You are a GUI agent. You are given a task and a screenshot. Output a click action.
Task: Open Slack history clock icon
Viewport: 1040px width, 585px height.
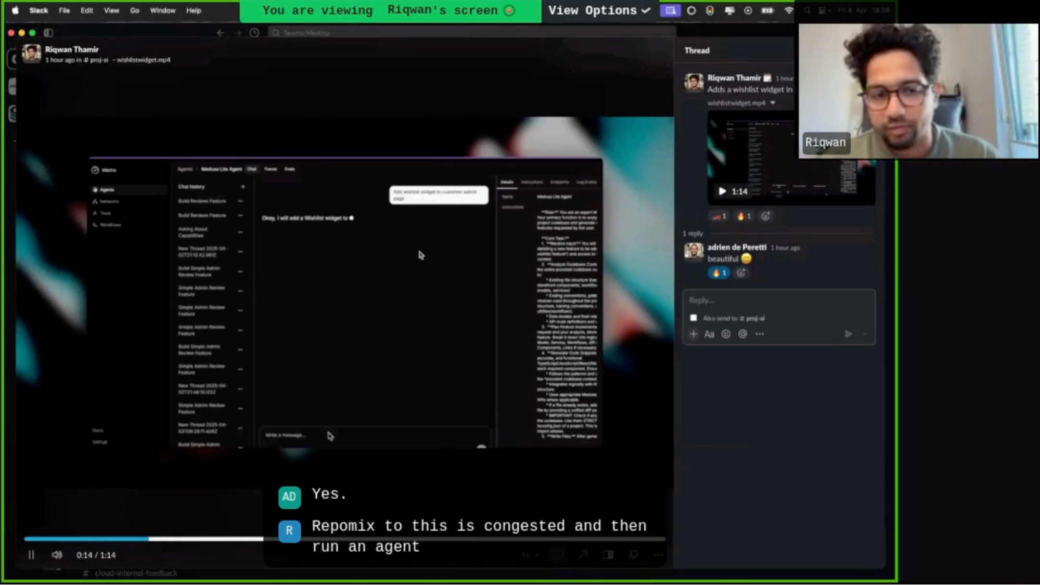click(254, 33)
